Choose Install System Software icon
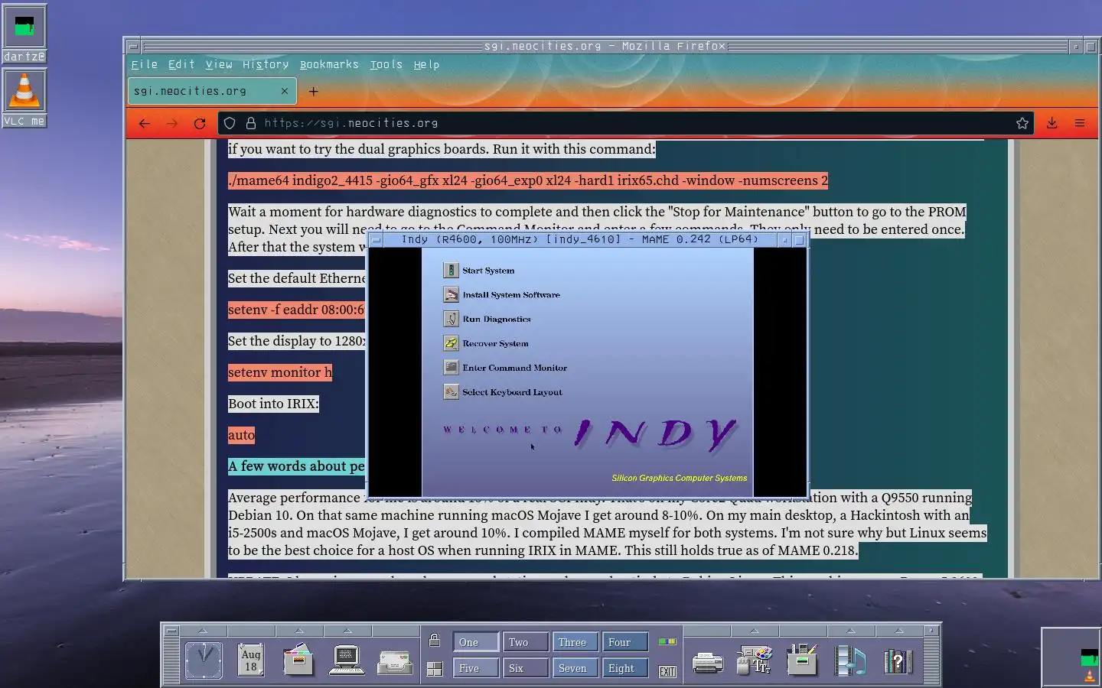 (x=451, y=294)
